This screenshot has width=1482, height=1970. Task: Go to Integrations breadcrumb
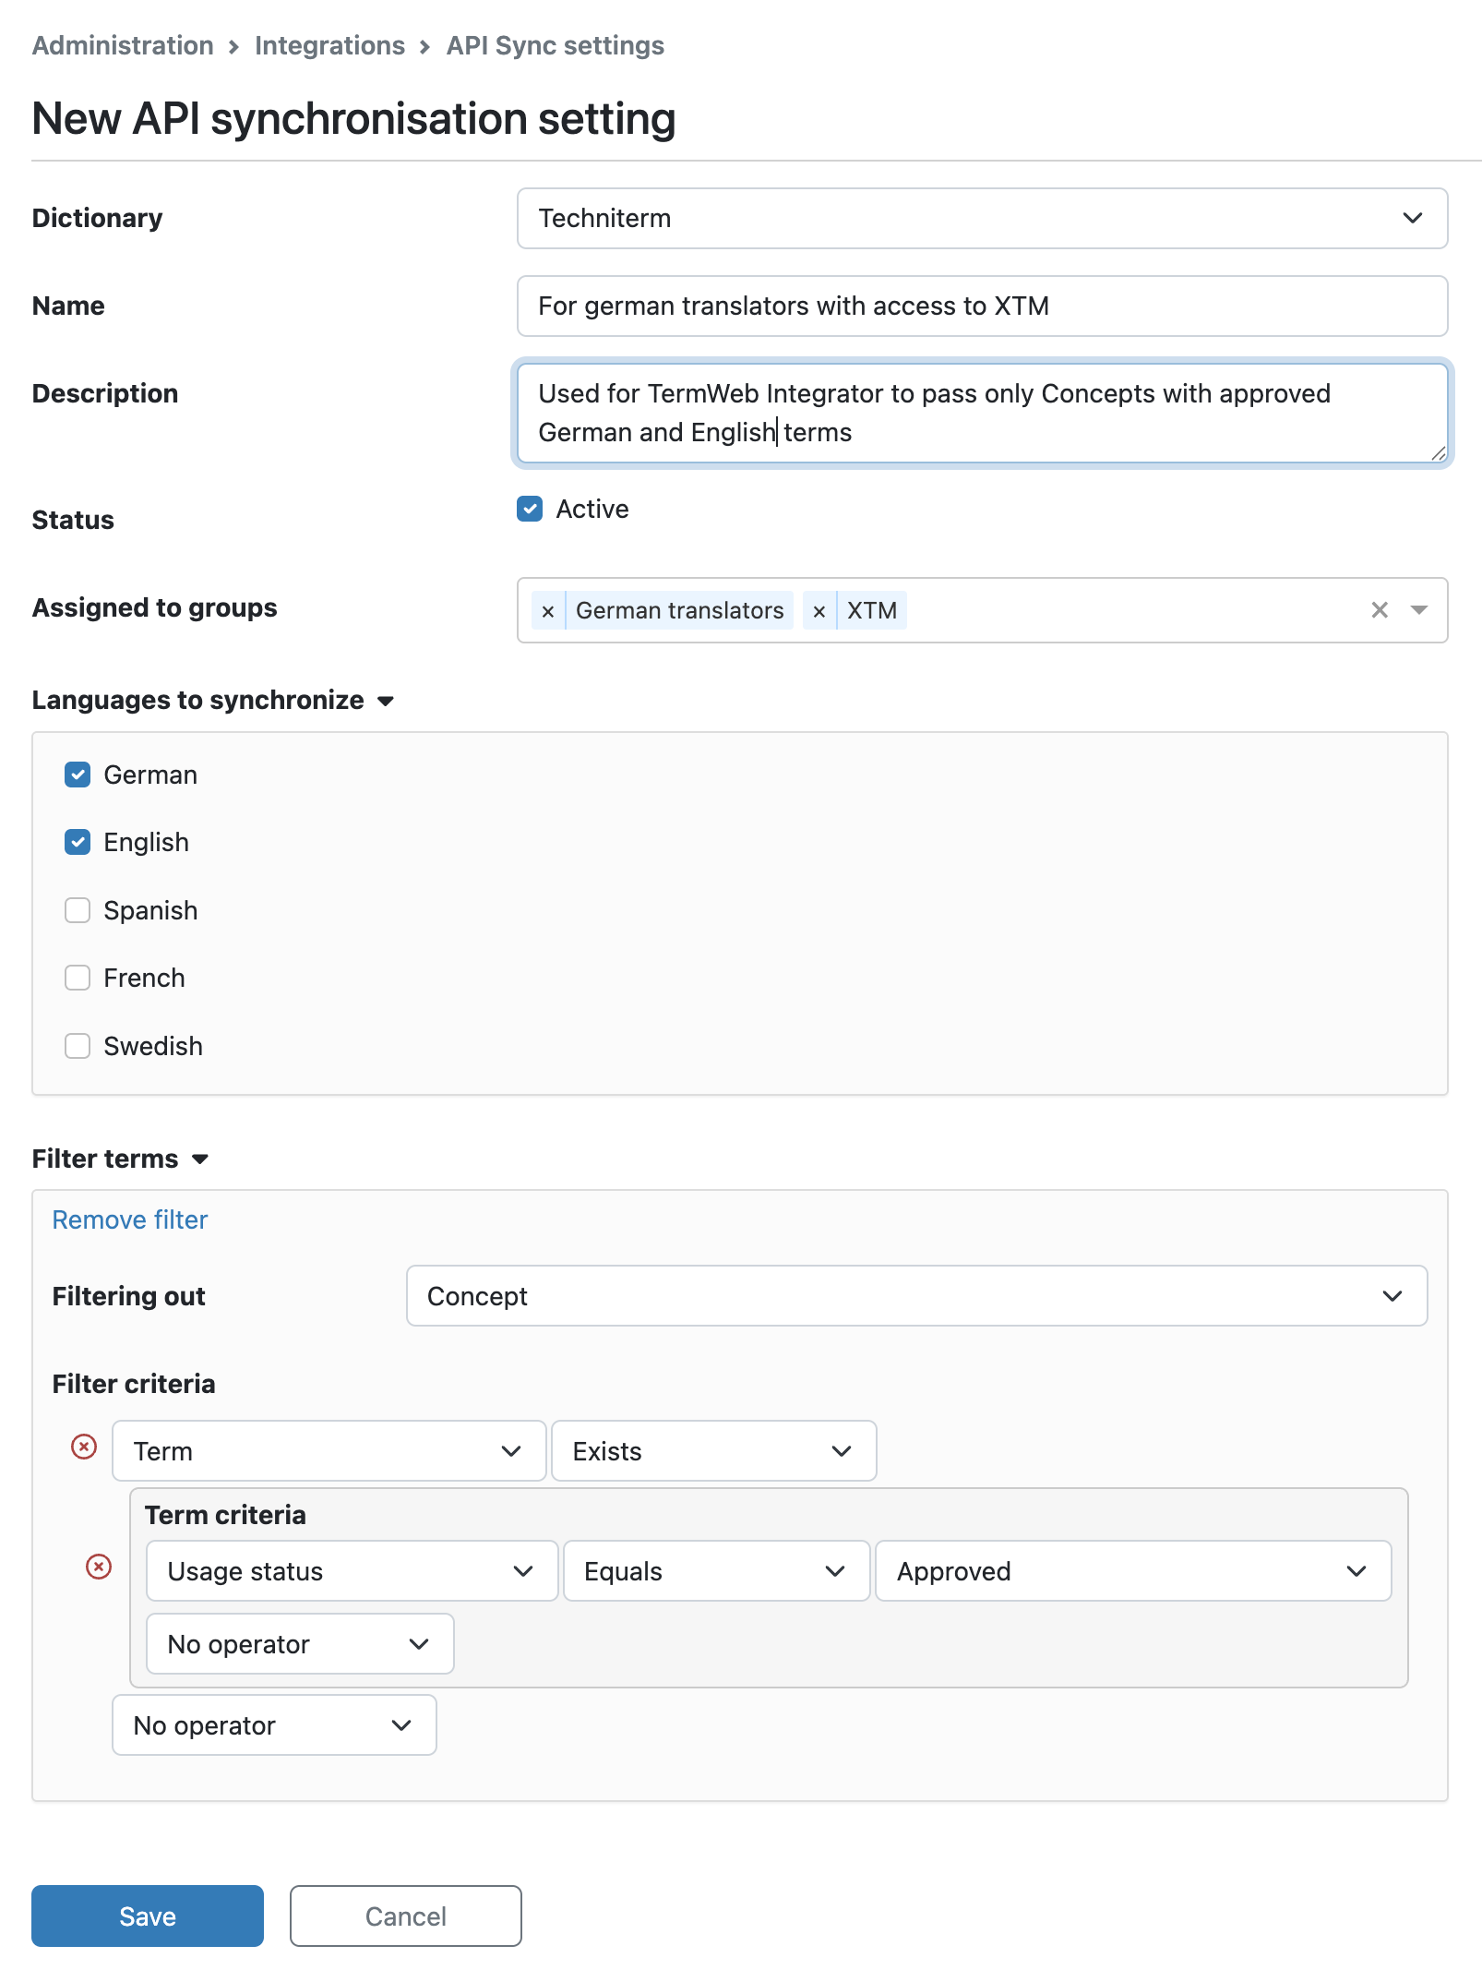click(x=329, y=45)
